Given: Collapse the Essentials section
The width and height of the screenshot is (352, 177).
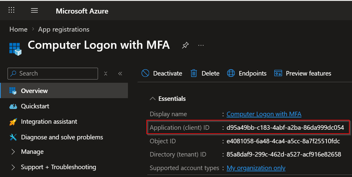Looking at the screenshot, I should [153, 99].
